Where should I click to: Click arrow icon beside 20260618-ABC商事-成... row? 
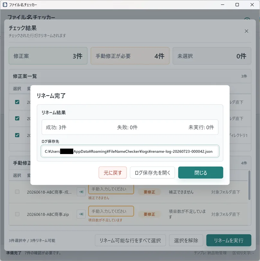(x=81, y=192)
